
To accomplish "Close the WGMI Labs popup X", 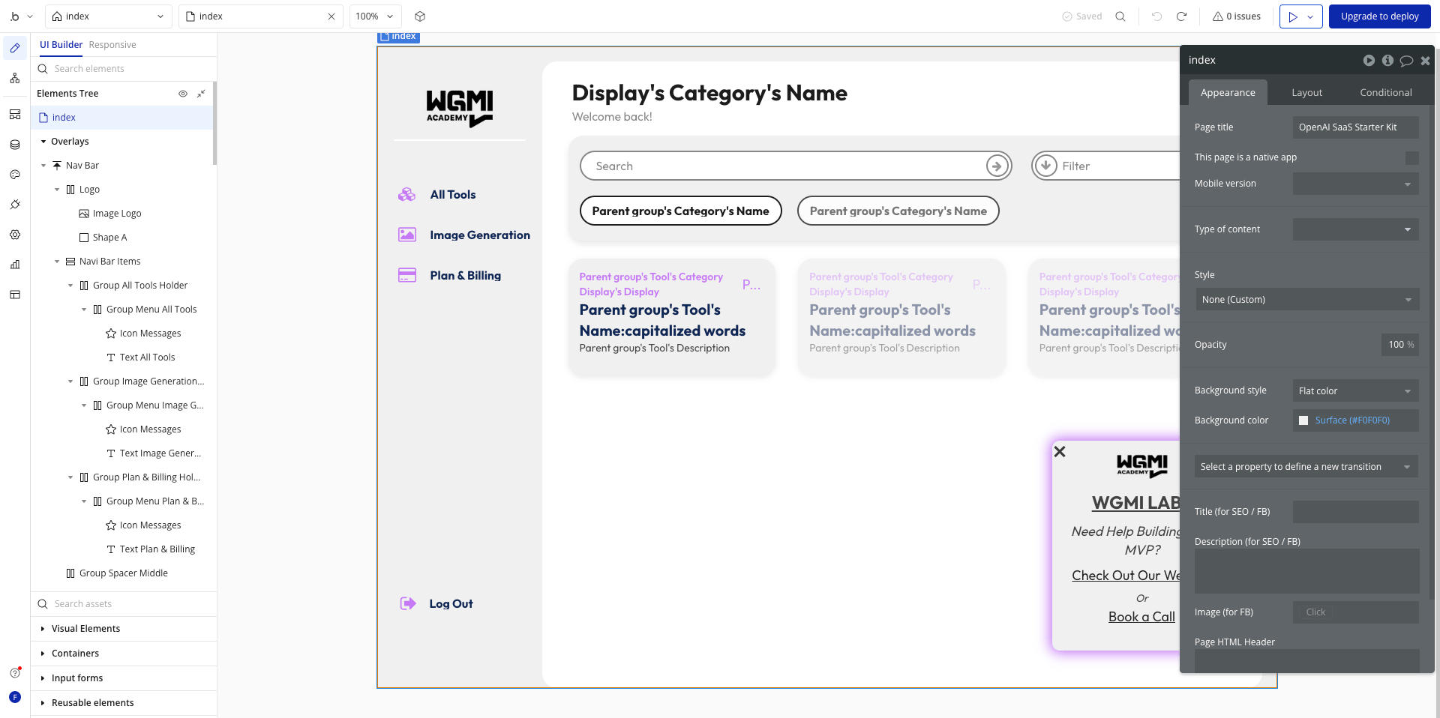I will (1060, 451).
